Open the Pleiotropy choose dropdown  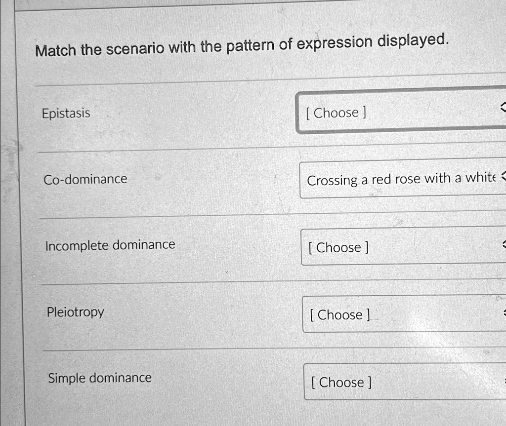pyautogui.click(x=404, y=313)
